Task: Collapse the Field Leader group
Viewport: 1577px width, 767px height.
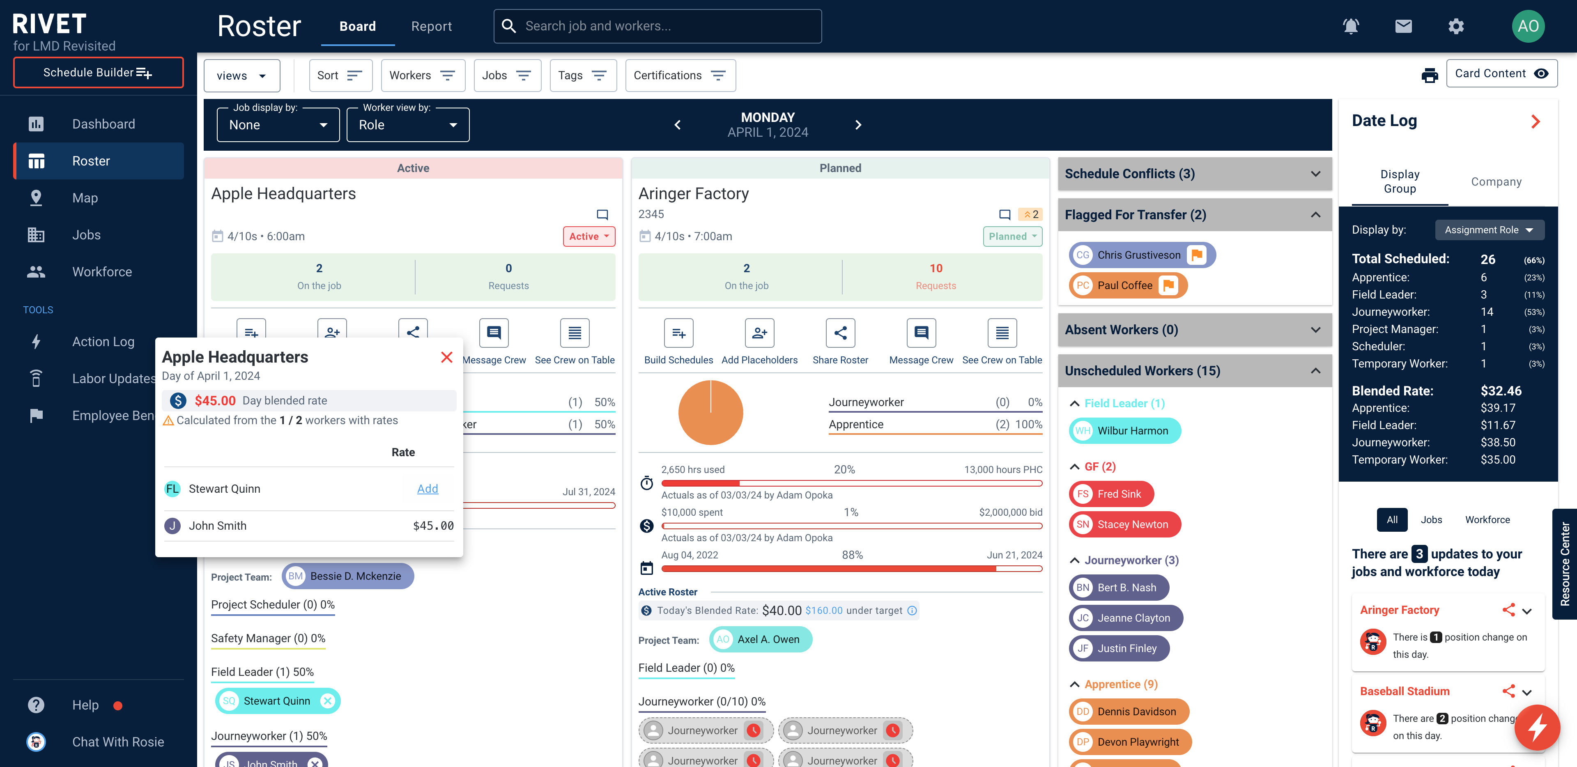Action: [1074, 403]
